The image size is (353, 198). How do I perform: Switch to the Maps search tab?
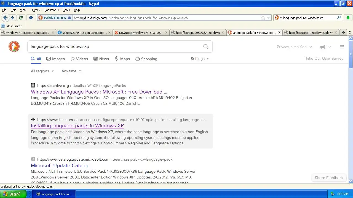[122, 59]
